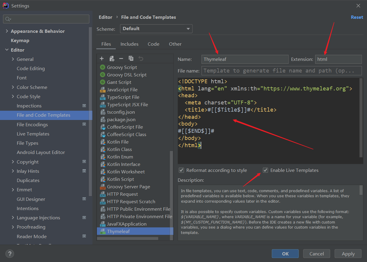The height and width of the screenshot is (262, 367).
Task: Click the Groovy DSL Script icon
Action: 103,75
